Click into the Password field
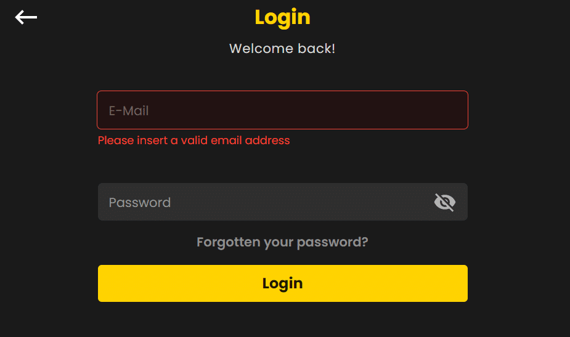This screenshot has height=337, width=570. (x=265, y=202)
